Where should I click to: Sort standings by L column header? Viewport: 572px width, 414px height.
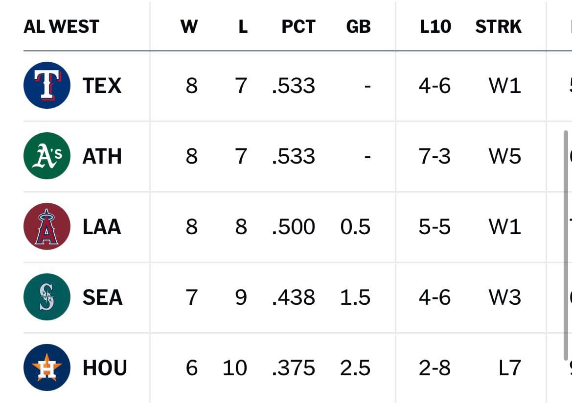coord(243,26)
